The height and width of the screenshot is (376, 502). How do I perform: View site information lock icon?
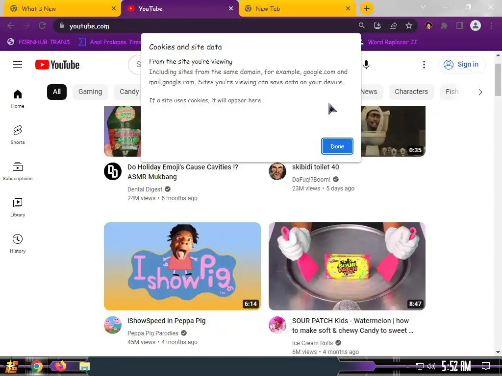point(62,25)
